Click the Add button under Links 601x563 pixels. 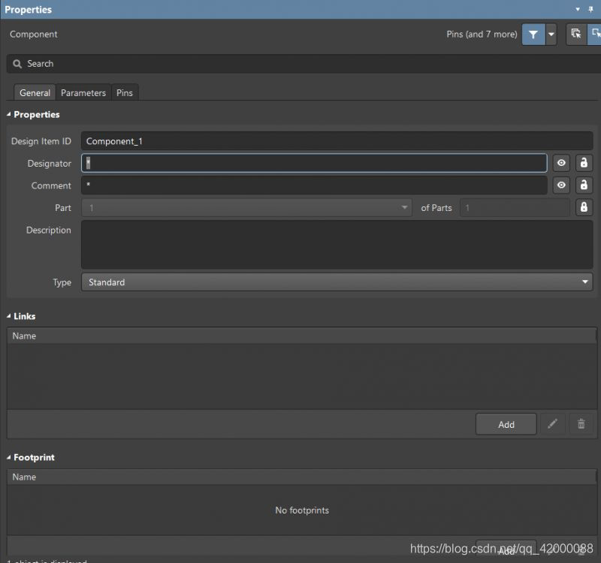coord(506,424)
